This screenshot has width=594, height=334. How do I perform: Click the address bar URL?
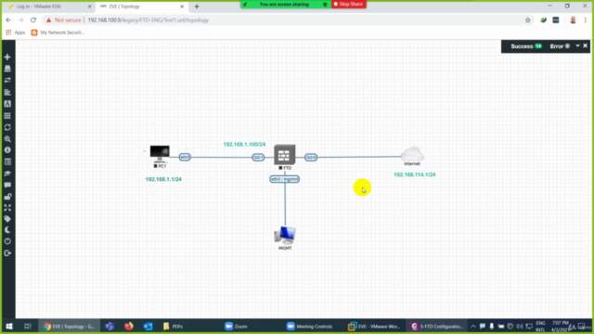[x=148, y=20]
